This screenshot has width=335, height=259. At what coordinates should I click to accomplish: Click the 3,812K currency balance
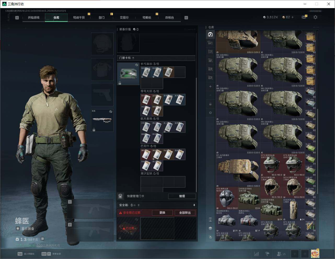(x=270, y=17)
